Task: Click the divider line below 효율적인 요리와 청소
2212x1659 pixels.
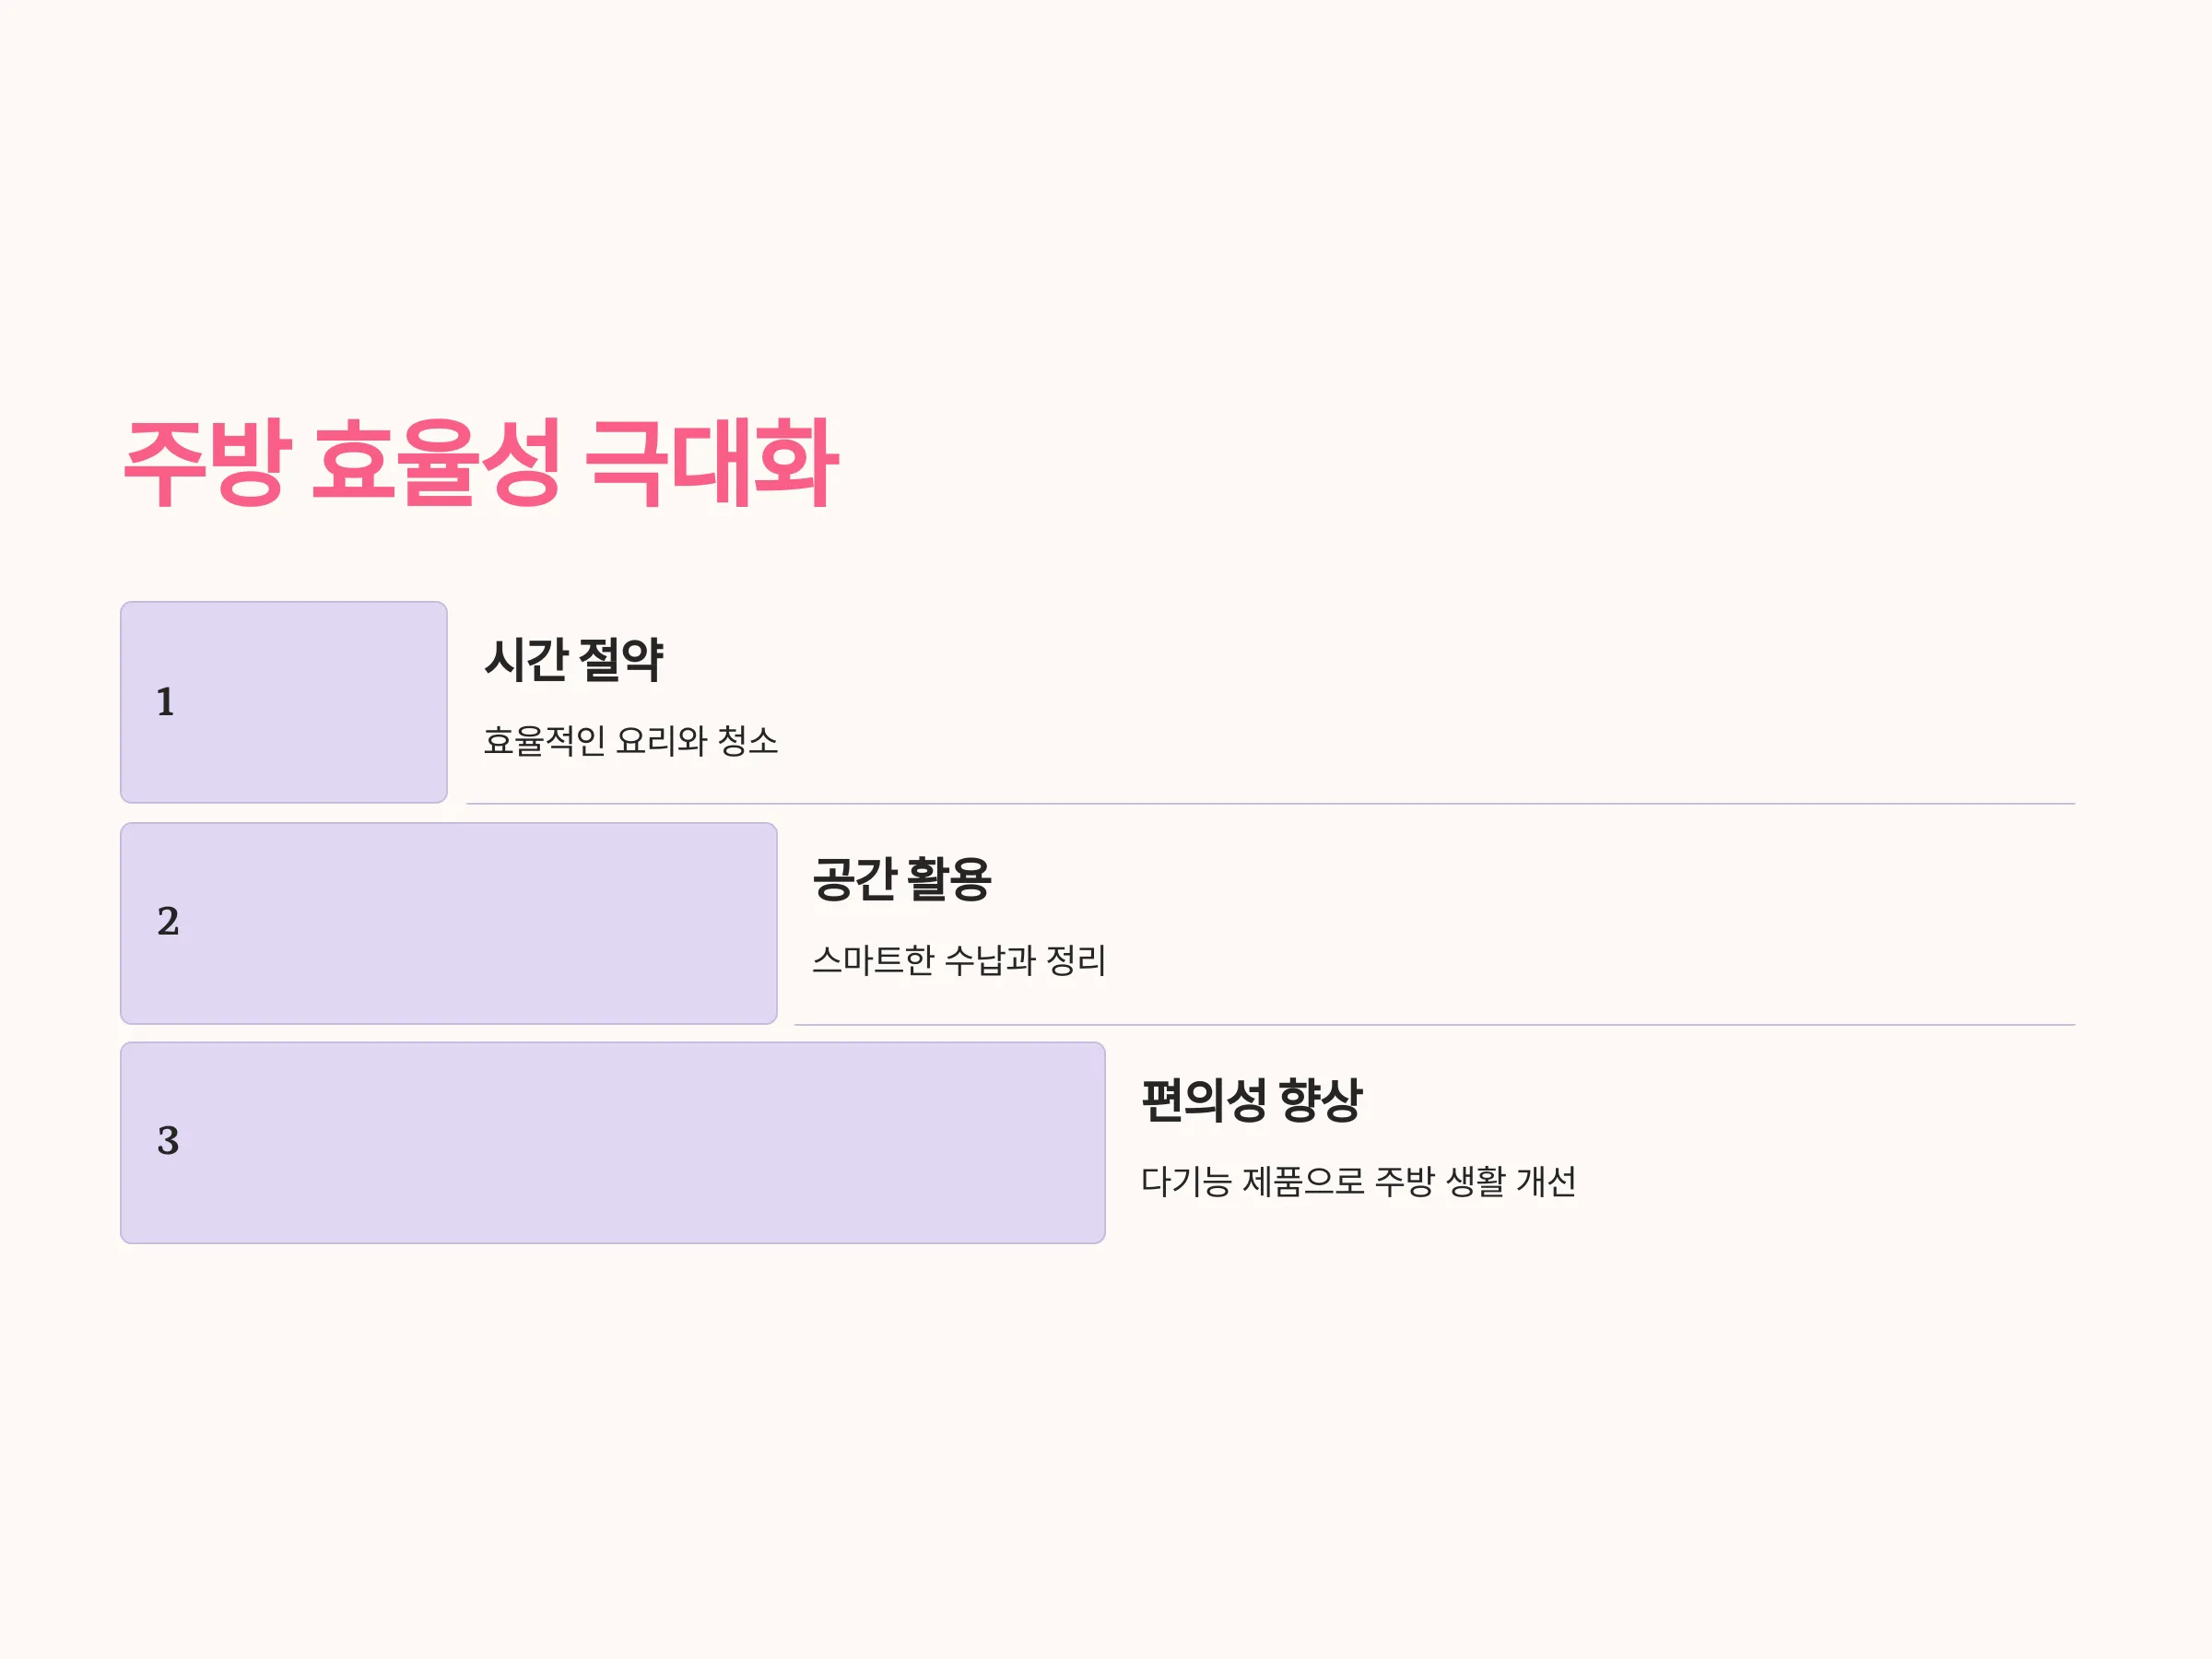Action: pyautogui.click(x=1270, y=804)
